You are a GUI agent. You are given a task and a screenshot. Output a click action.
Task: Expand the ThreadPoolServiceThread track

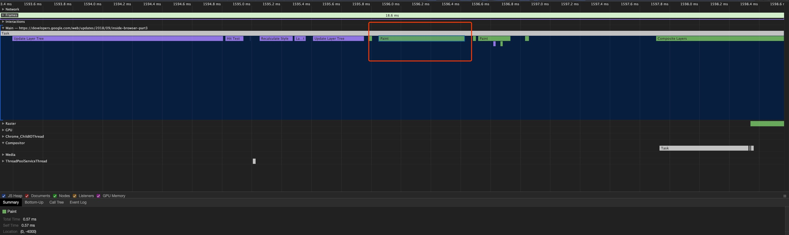3,161
